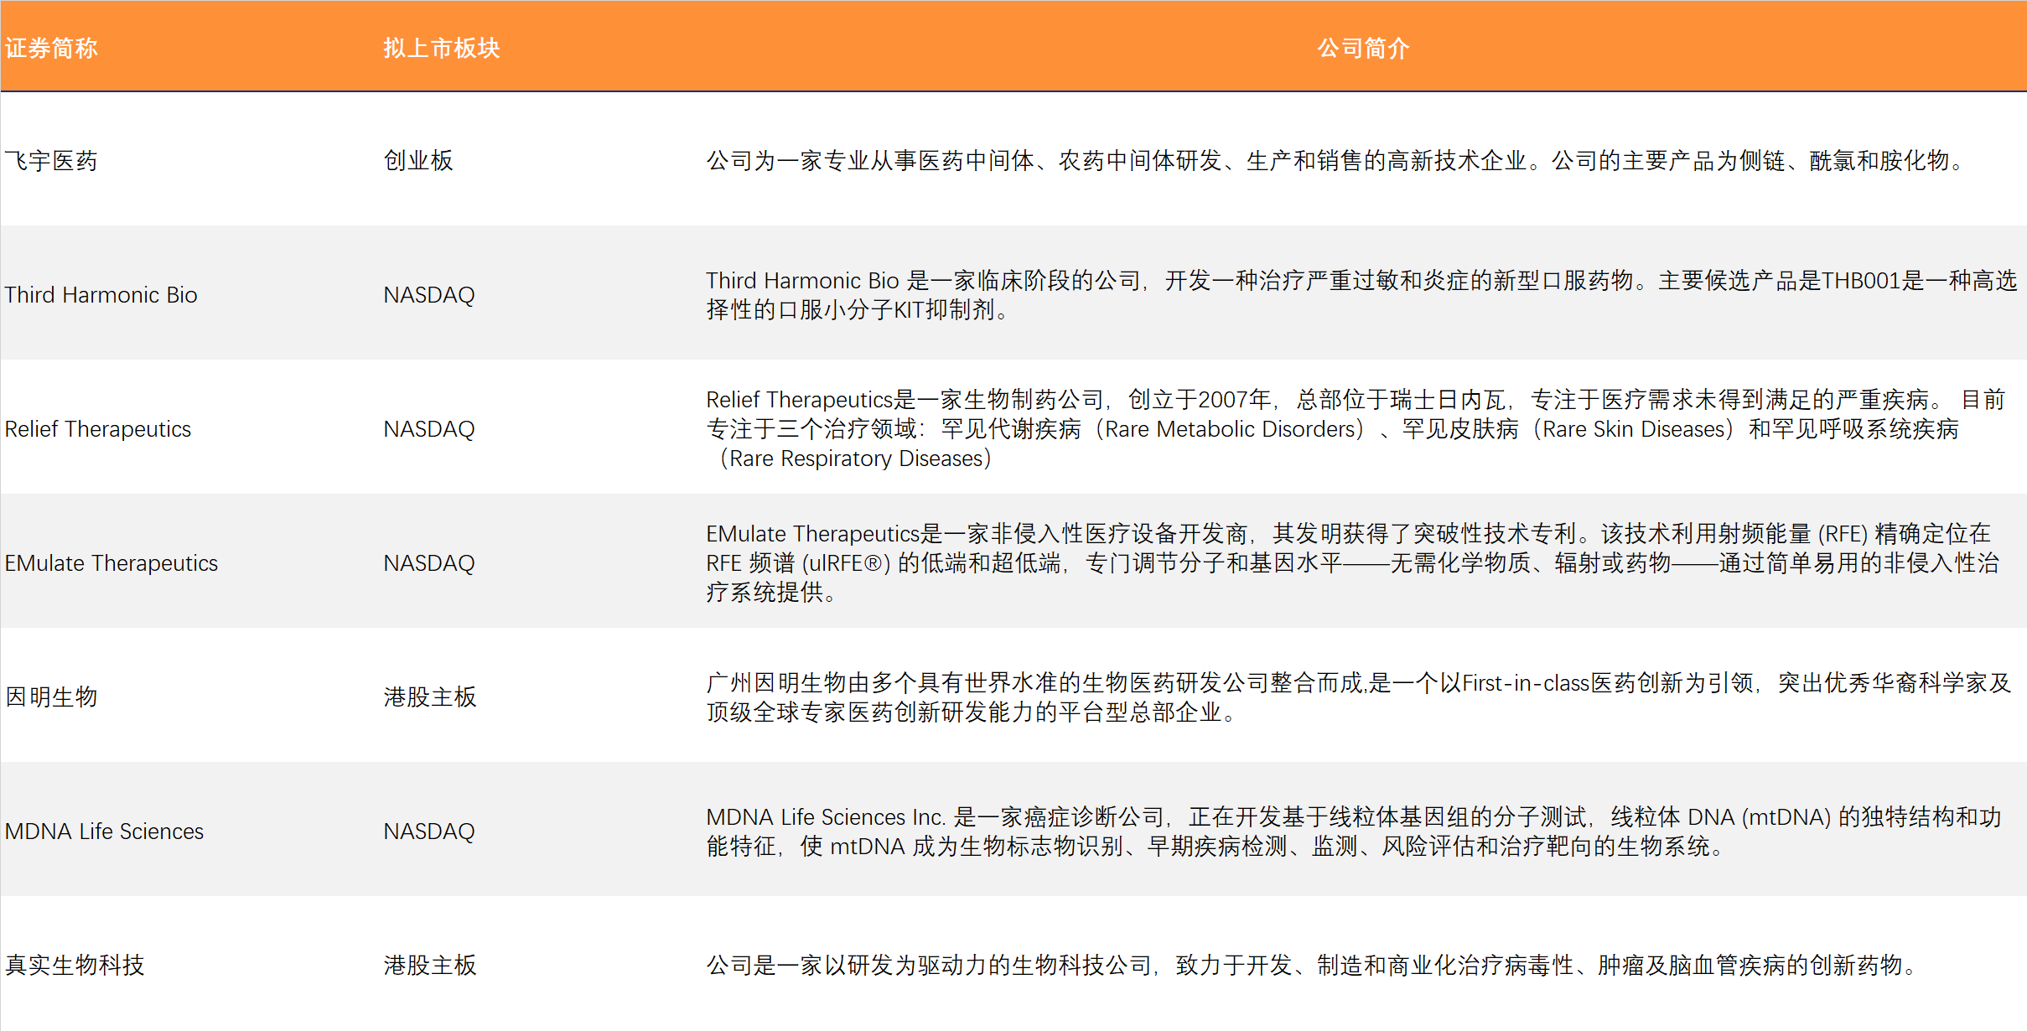Click the EMulate Therapeutics RFE description
The image size is (2027, 1031).
pos(1353,562)
